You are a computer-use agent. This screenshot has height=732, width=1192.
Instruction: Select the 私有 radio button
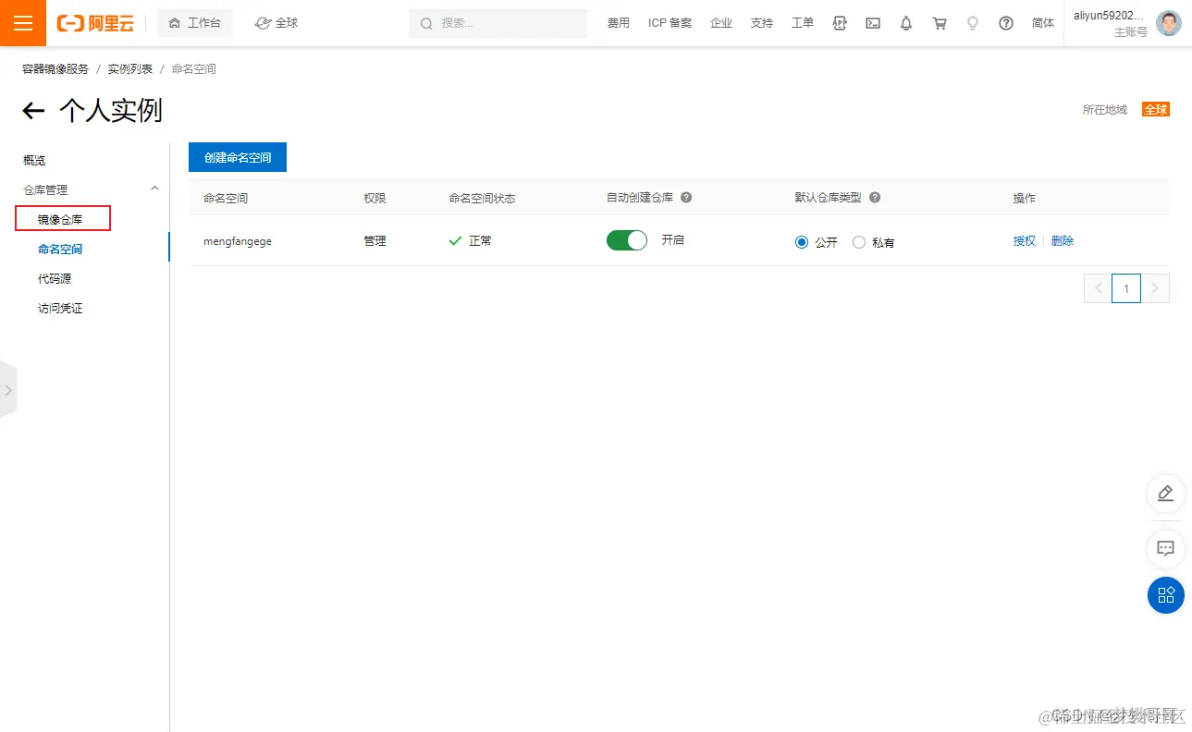pos(859,242)
